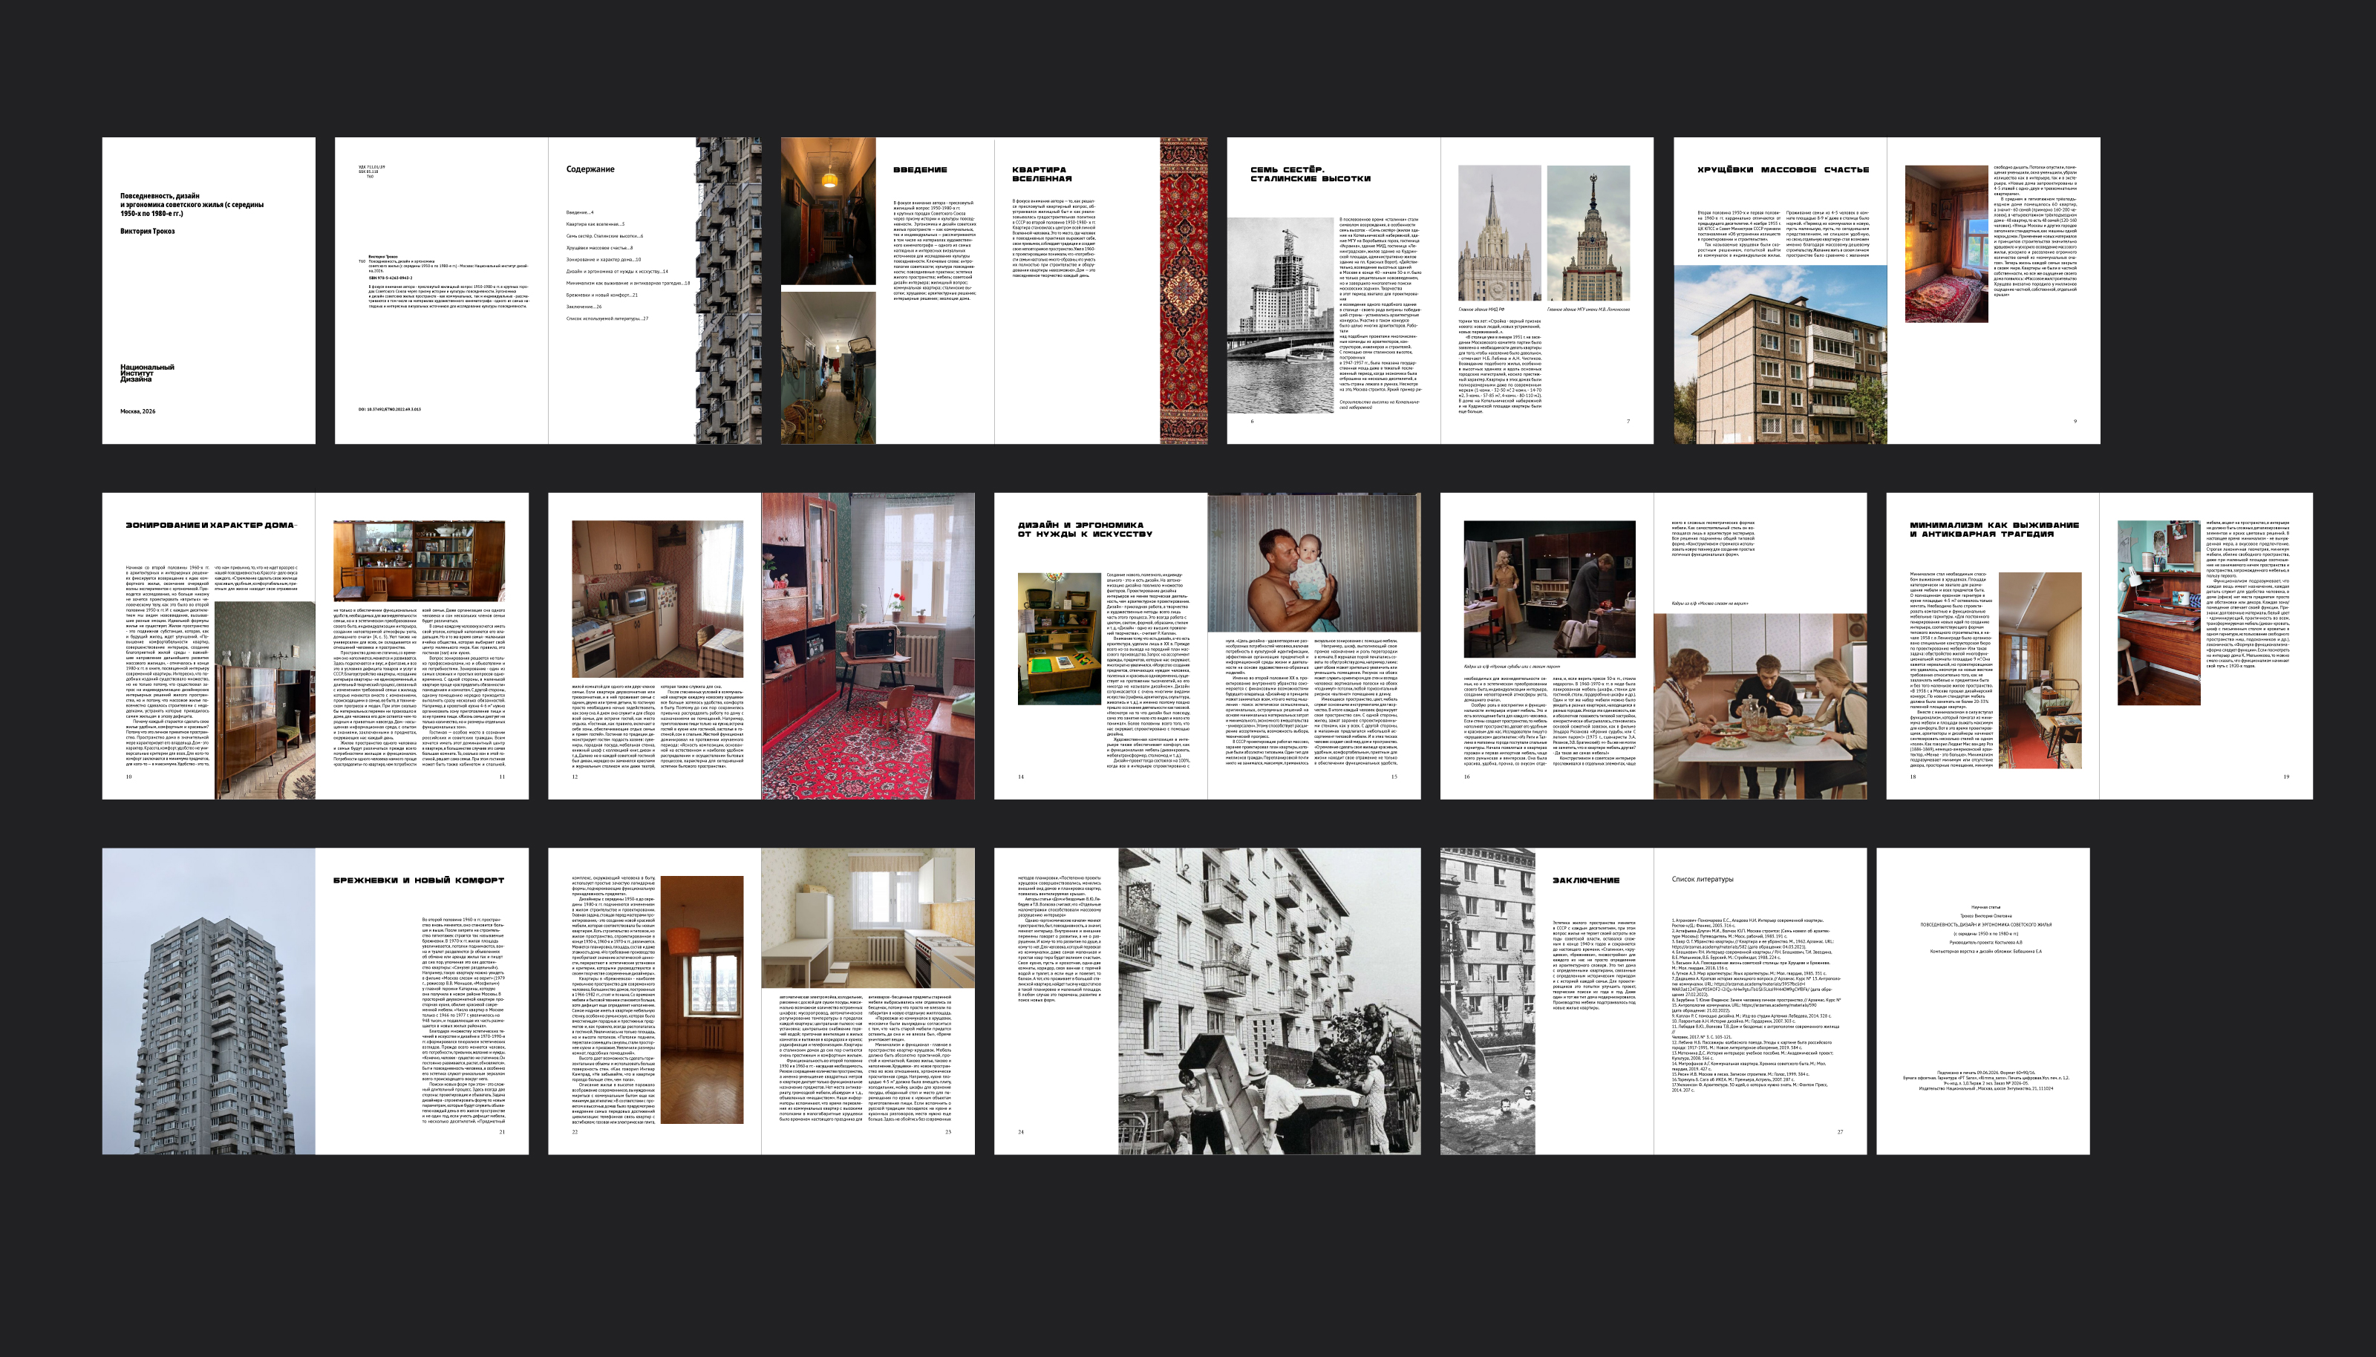Select contents entry 'Семь сестёр. Сталинские высотки...6'
The image size is (2376, 1357).
point(604,236)
